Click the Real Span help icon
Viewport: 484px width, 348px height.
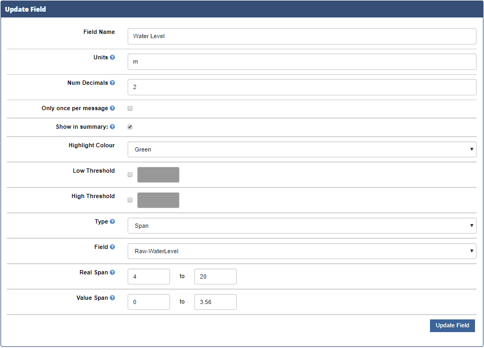(x=112, y=272)
